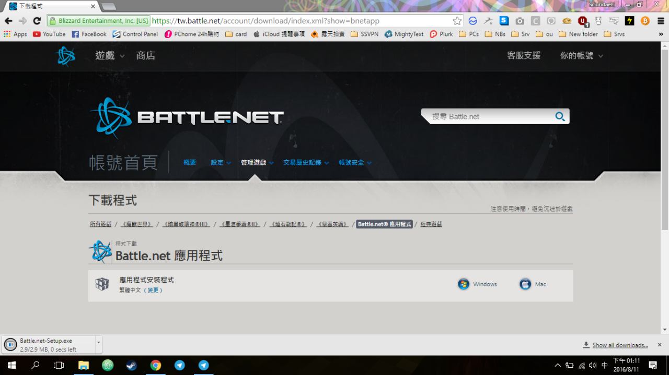The width and height of the screenshot is (669, 375).
Task: Open the 概要 overview tab
Action: pyautogui.click(x=190, y=162)
